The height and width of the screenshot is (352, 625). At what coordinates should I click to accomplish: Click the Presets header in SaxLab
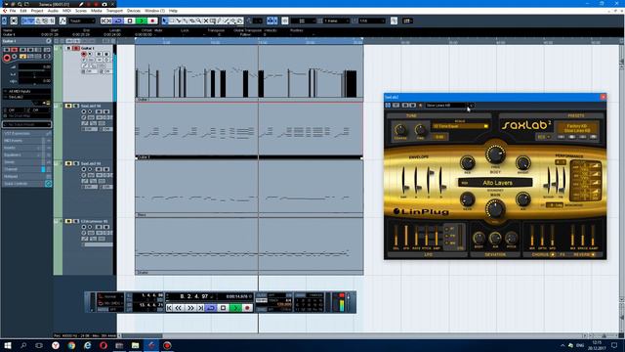coord(575,115)
